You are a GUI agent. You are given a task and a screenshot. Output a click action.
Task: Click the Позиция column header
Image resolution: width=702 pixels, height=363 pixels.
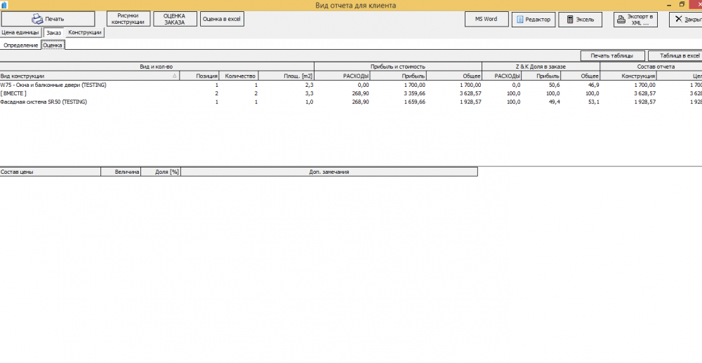coord(199,76)
